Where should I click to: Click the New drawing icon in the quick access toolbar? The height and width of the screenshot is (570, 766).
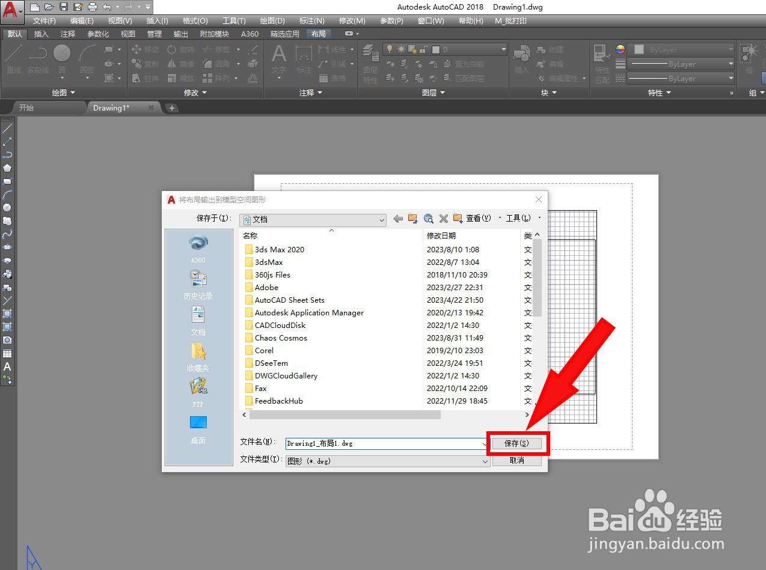34,7
